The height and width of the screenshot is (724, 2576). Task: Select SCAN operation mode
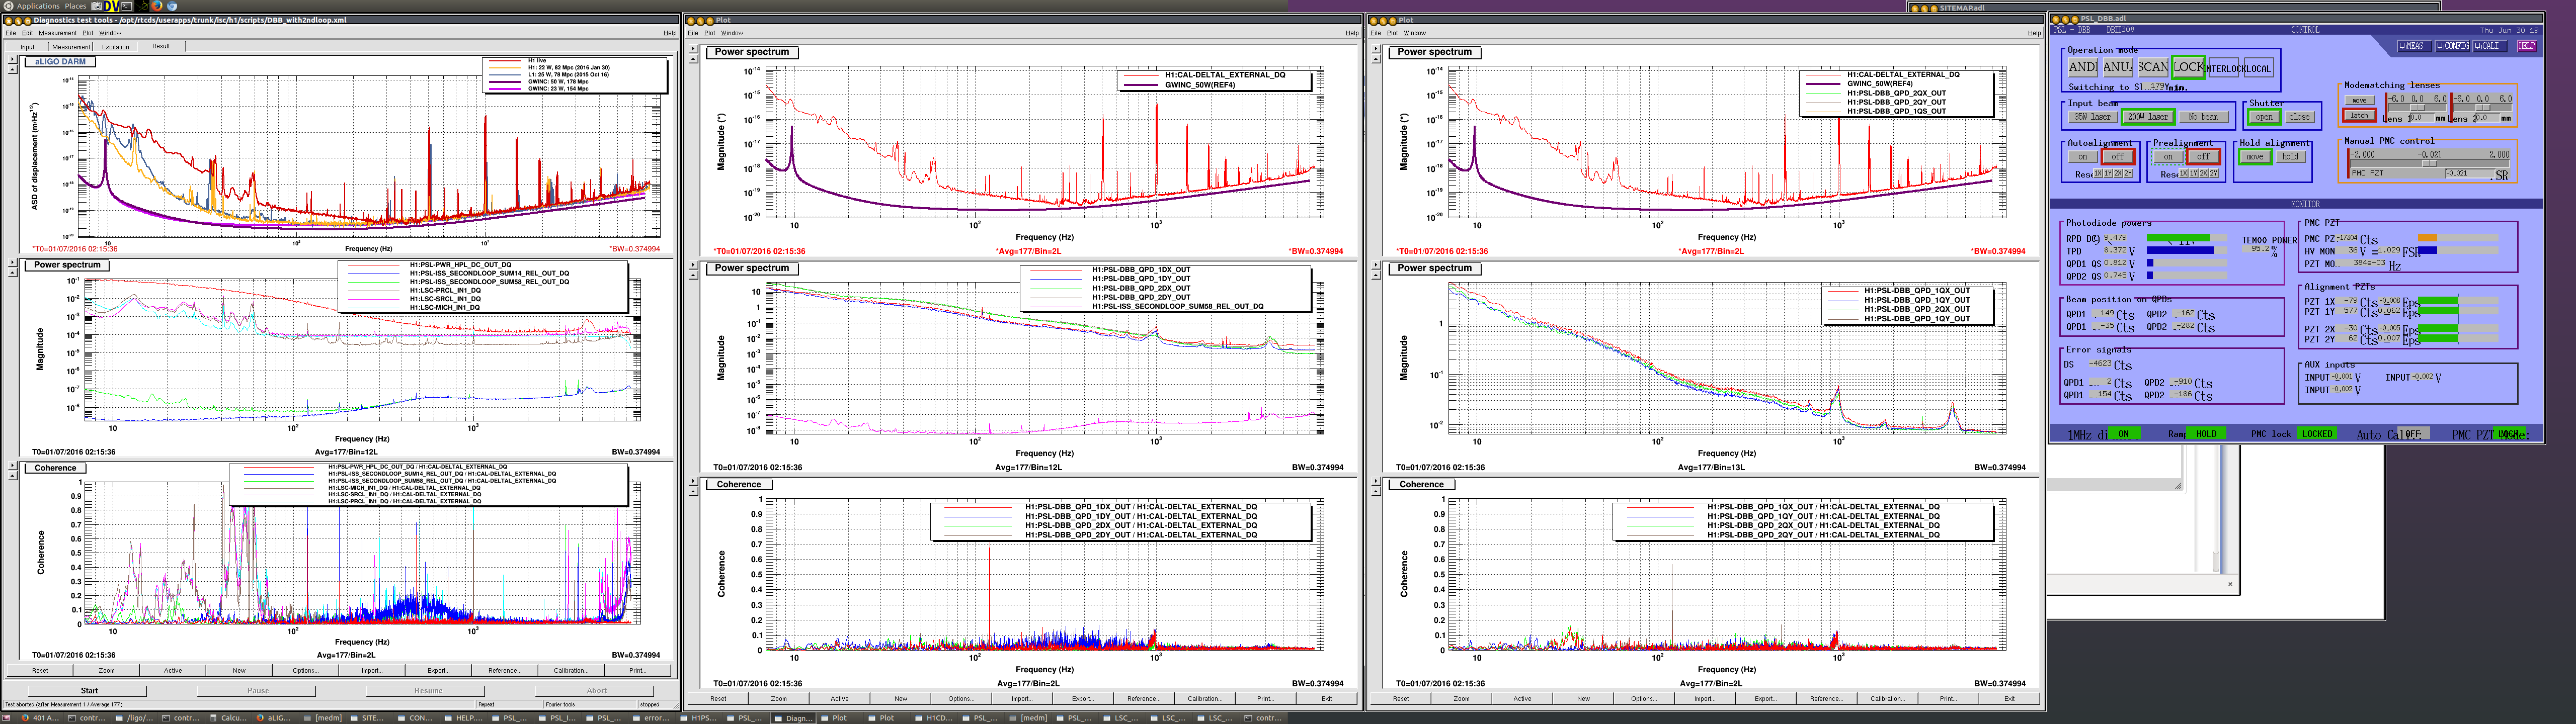pyautogui.click(x=2154, y=68)
